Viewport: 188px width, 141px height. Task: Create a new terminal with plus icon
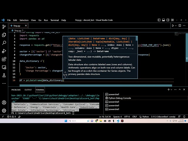(168, 89)
